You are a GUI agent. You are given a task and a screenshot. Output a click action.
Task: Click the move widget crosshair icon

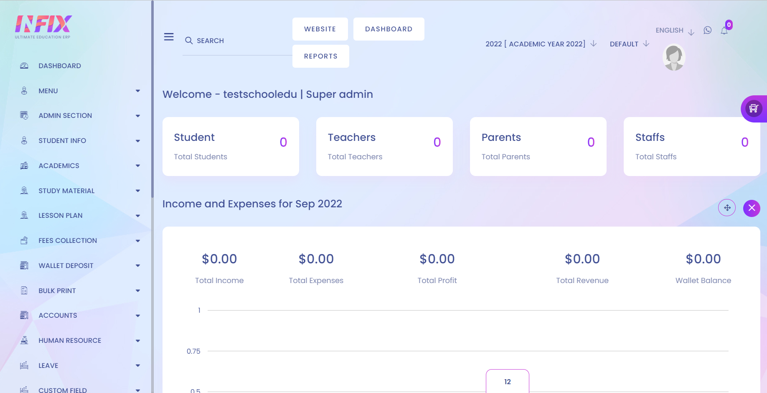(x=727, y=208)
